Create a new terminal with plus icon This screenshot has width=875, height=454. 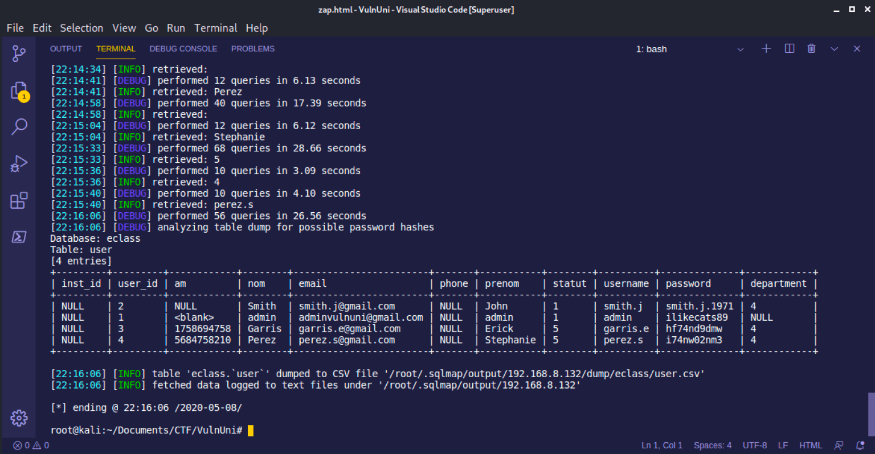click(x=766, y=49)
